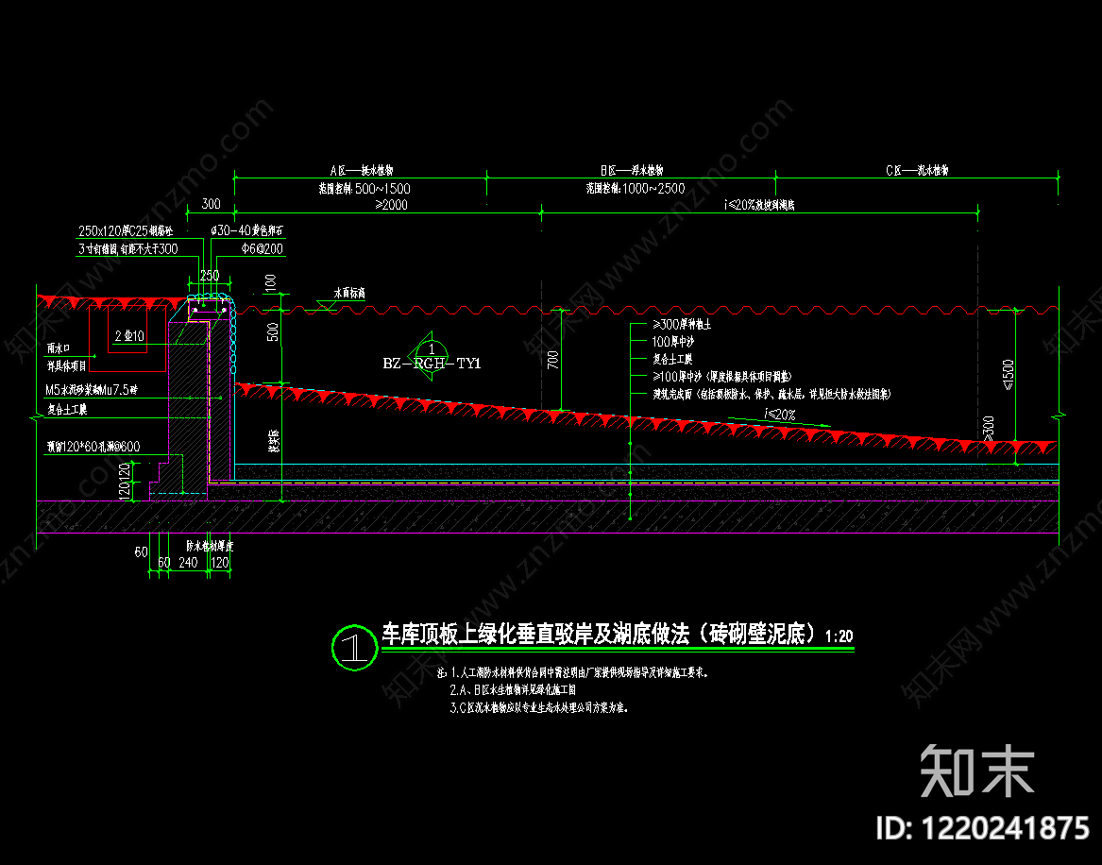Click the 水面标高 water level label
Screen dimensions: 1102x865
349,293
